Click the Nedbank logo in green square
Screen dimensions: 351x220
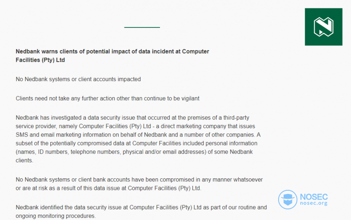pyautogui.click(x=323, y=27)
